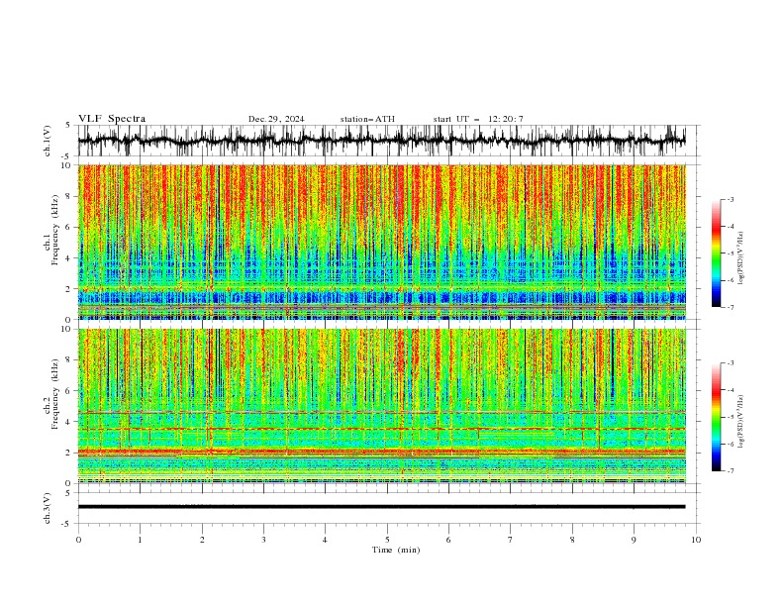Click the ch.2 "Frequency (kHz)" axis label
Viewport: 784px width, 606px height.
coord(54,394)
